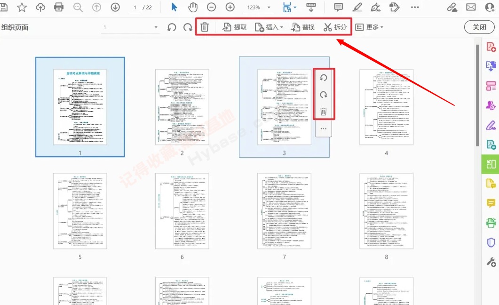Viewport: 499px width, 305px height.
Task: Print the document with printer icon
Action: point(59,7)
